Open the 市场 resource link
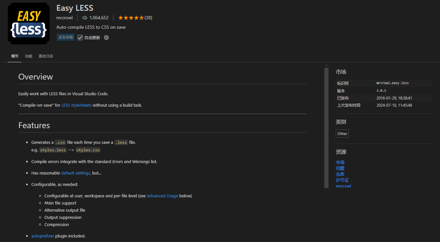The image size is (440, 242). (340, 162)
